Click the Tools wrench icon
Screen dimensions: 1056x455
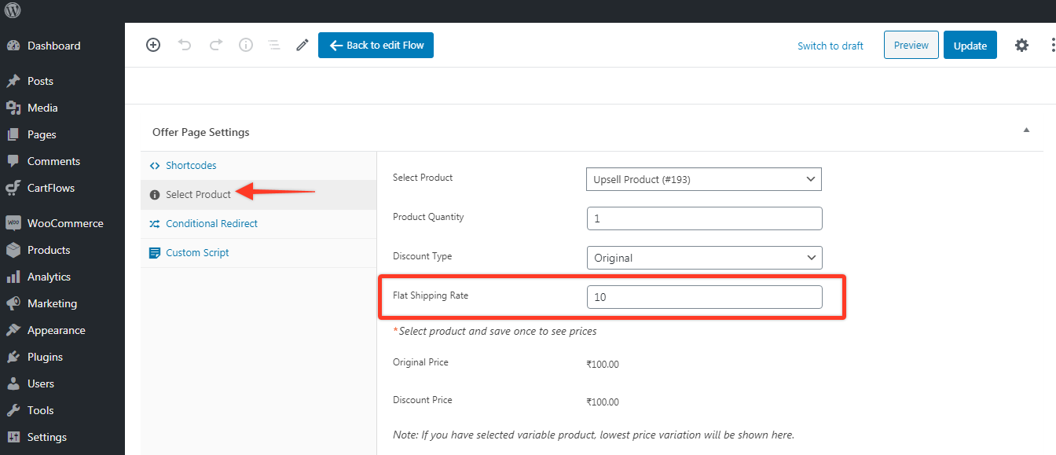13,410
